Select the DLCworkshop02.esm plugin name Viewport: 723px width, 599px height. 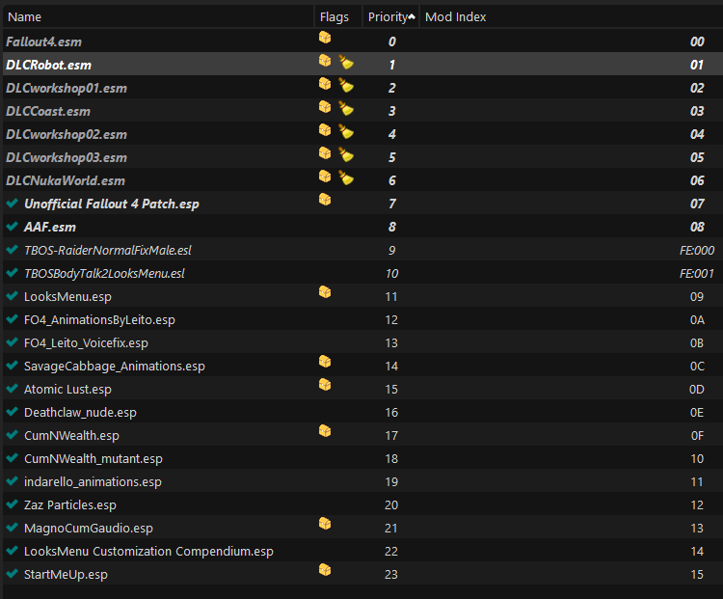tap(67, 134)
